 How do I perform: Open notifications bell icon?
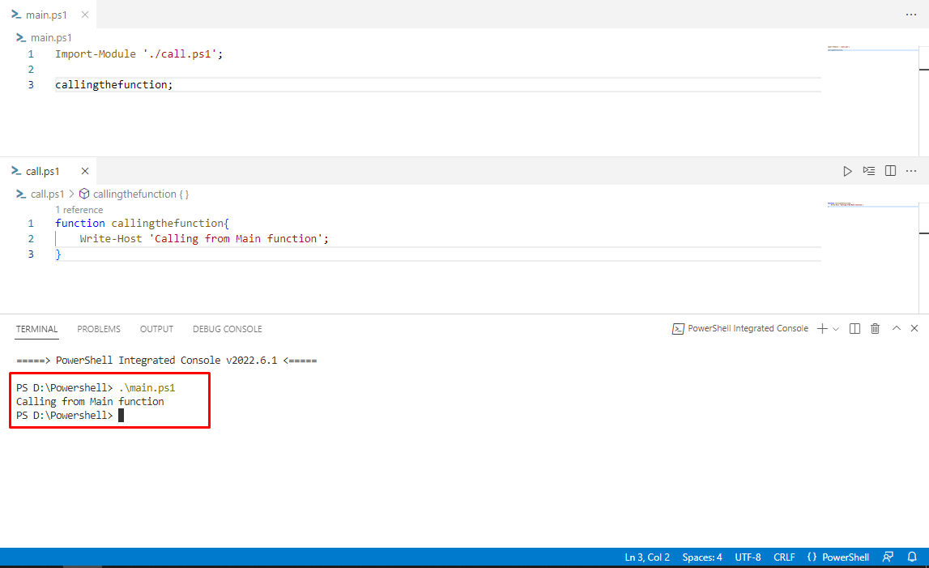(912, 557)
